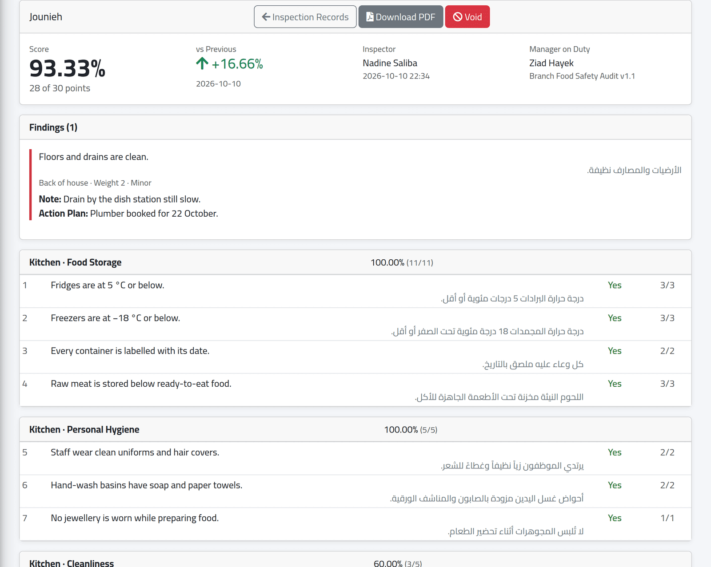The height and width of the screenshot is (567, 711).
Task: Click the manager name Ziad Hayek
Action: (551, 63)
